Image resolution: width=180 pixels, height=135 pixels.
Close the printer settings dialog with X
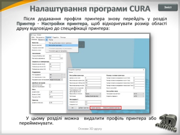tap(144, 70)
